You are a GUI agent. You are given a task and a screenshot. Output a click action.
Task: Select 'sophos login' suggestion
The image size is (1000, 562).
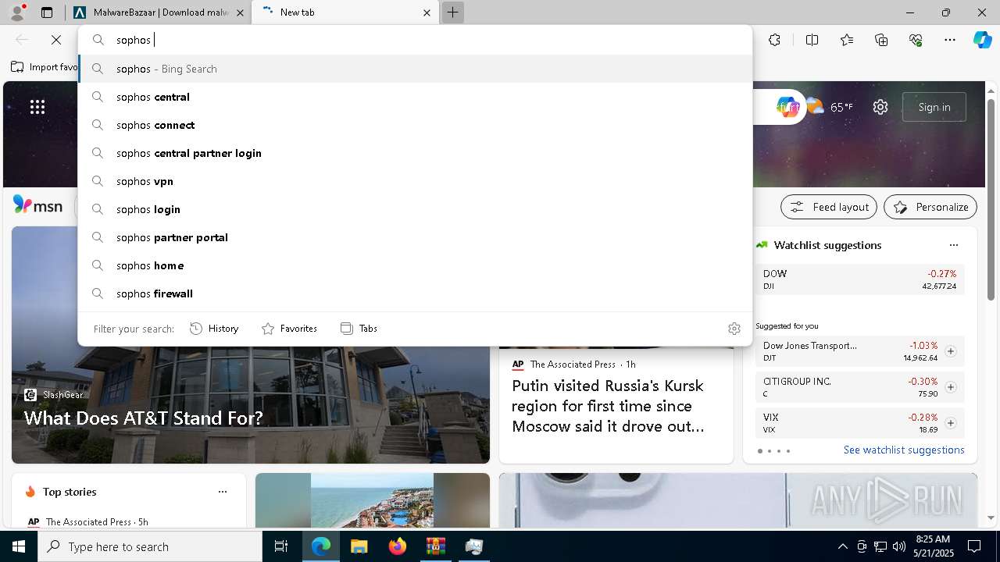pos(415,209)
